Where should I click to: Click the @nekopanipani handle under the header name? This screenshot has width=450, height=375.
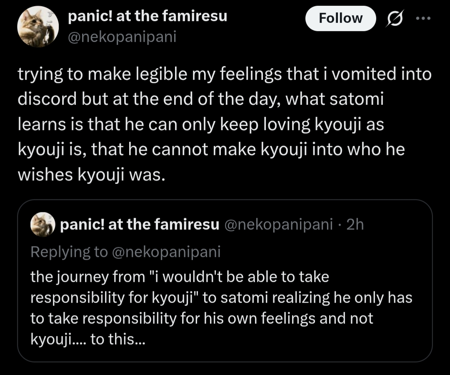pos(122,37)
